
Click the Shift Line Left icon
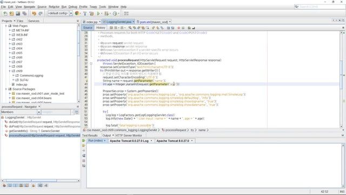[168, 28]
